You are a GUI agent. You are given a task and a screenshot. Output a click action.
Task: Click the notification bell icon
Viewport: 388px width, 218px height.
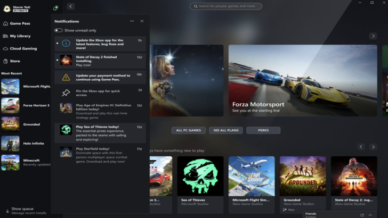point(56,7)
